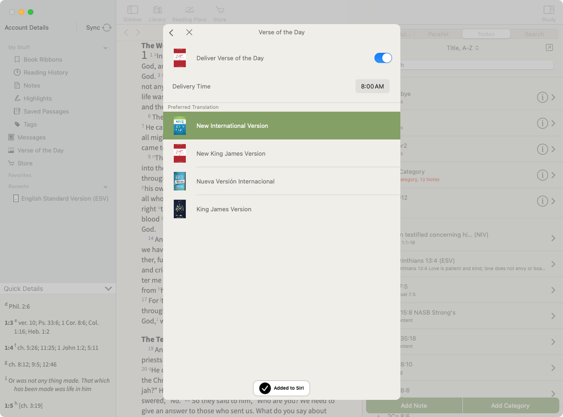Open Saved Passages in the sidebar
Image resolution: width=563 pixels, height=417 pixels.
point(46,111)
